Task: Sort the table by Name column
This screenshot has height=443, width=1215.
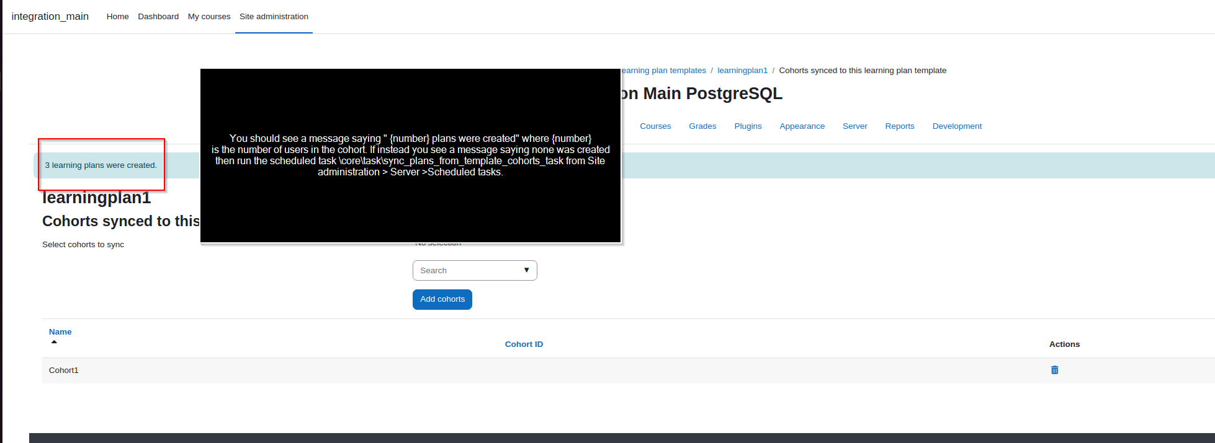Action: click(60, 332)
